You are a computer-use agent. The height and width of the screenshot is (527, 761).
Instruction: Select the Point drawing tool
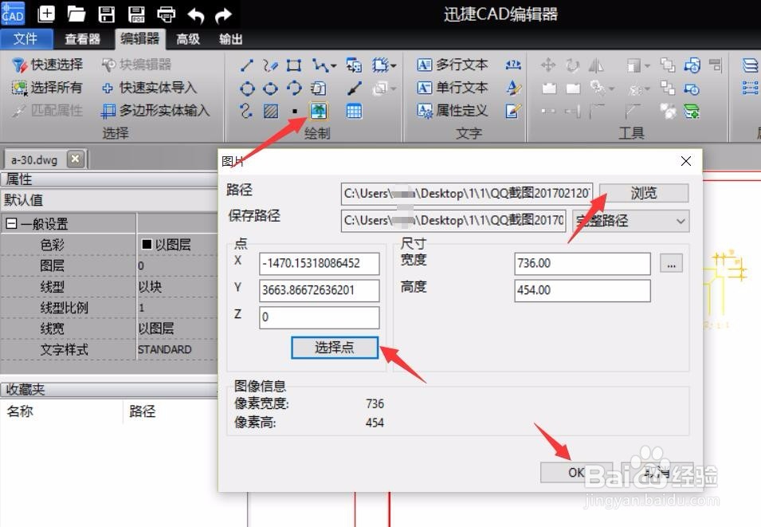[295, 112]
